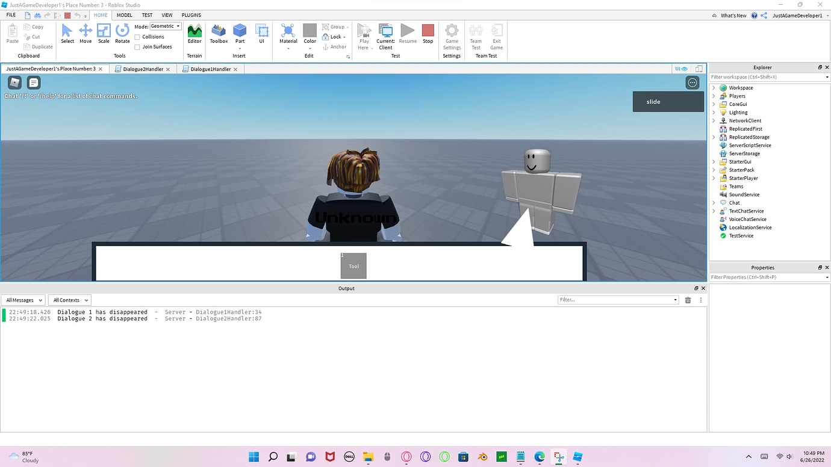
Task: Switch to the MODEL ribbon tab
Action: tap(124, 15)
